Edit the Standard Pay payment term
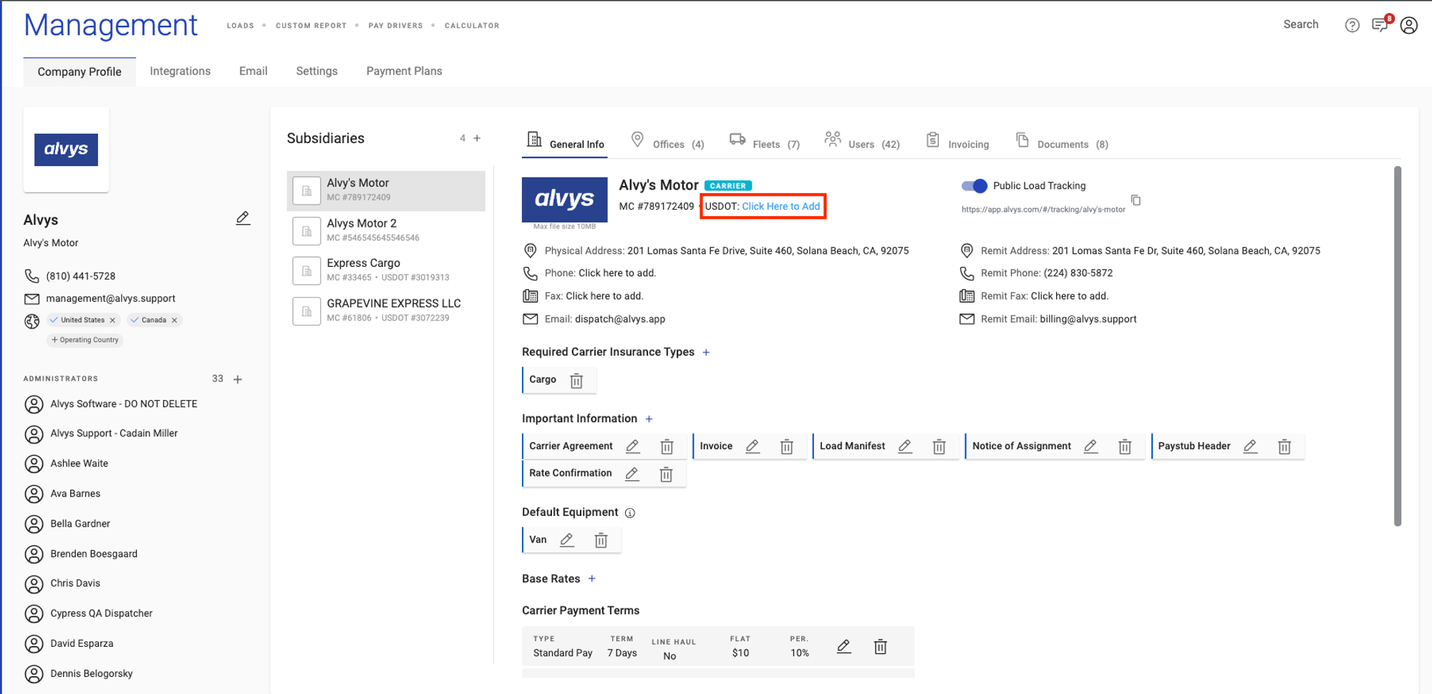Image resolution: width=1432 pixels, height=694 pixels. (844, 647)
